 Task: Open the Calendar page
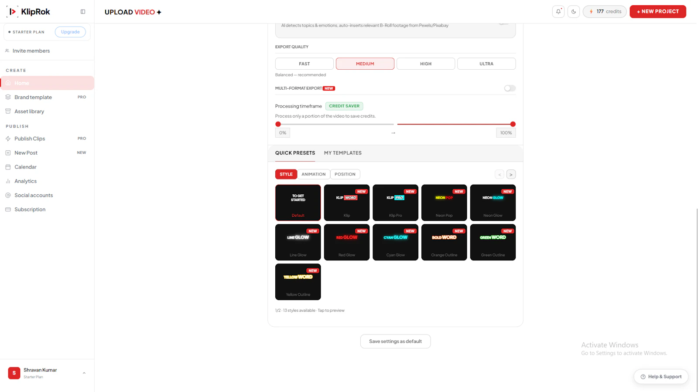(x=47, y=167)
